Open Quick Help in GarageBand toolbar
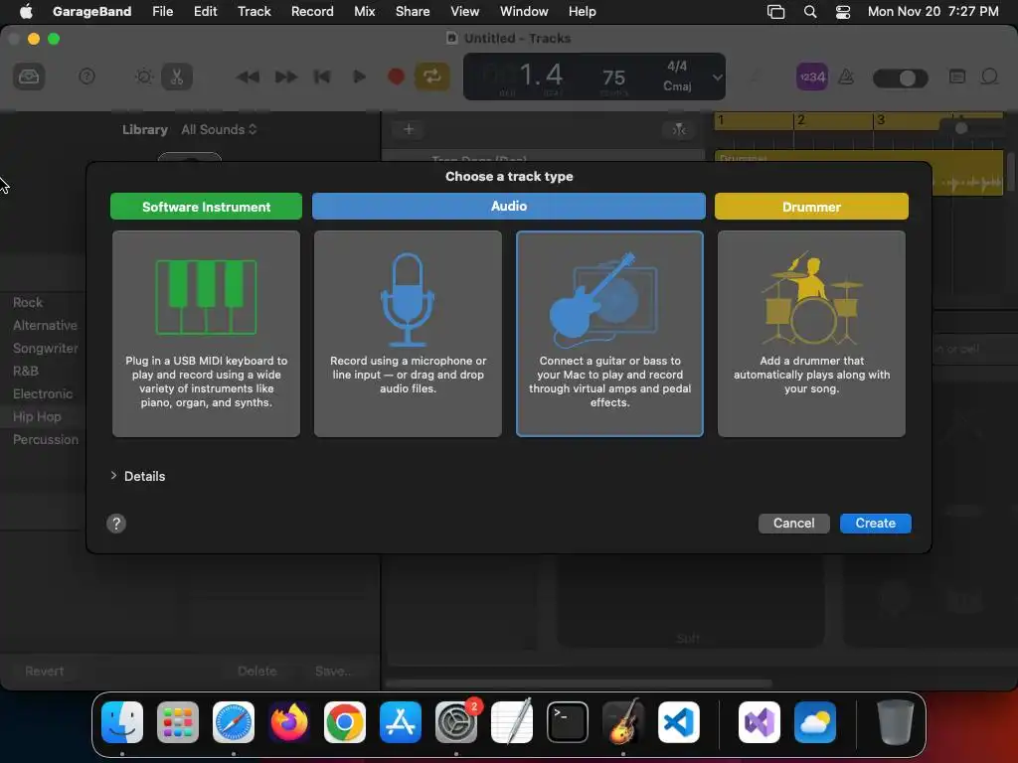Image resolution: width=1018 pixels, height=763 pixels. pyautogui.click(x=86, y=77)
